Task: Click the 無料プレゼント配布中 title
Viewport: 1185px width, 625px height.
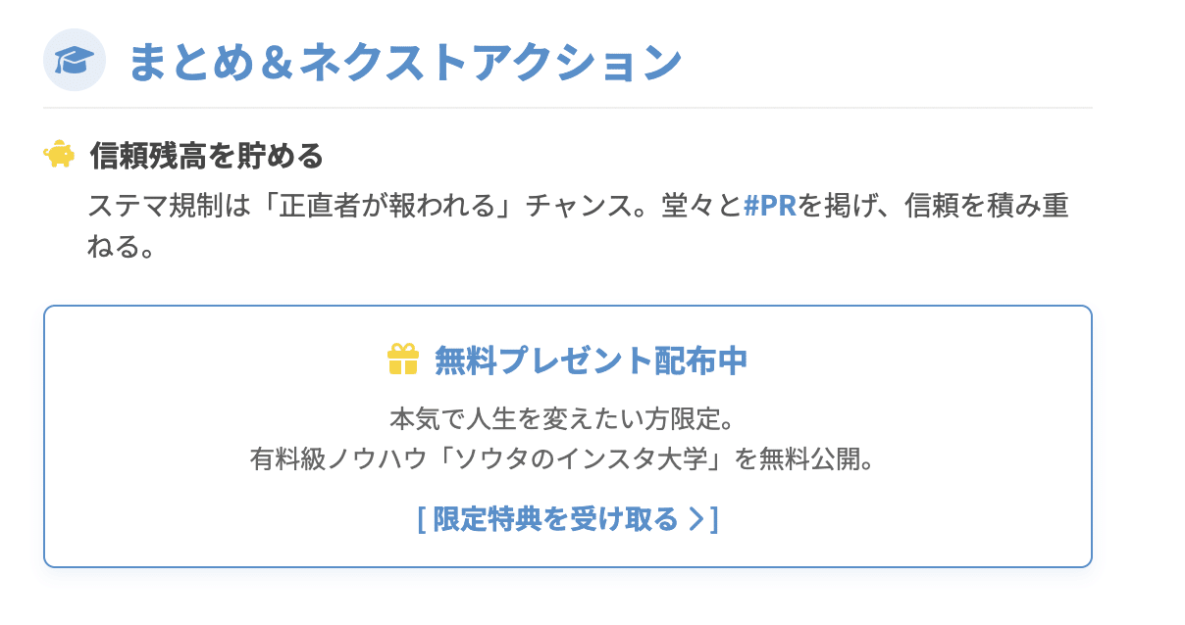Action: tap(591, 361)
